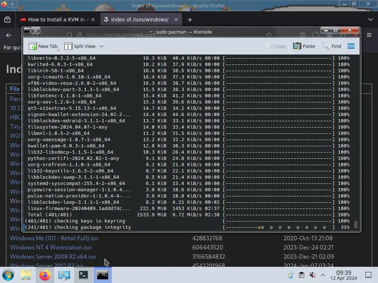378x283 pixels.
Task: Click the linux-firmware-20240409 line in terminal
Action: click(x=189, y=209)
